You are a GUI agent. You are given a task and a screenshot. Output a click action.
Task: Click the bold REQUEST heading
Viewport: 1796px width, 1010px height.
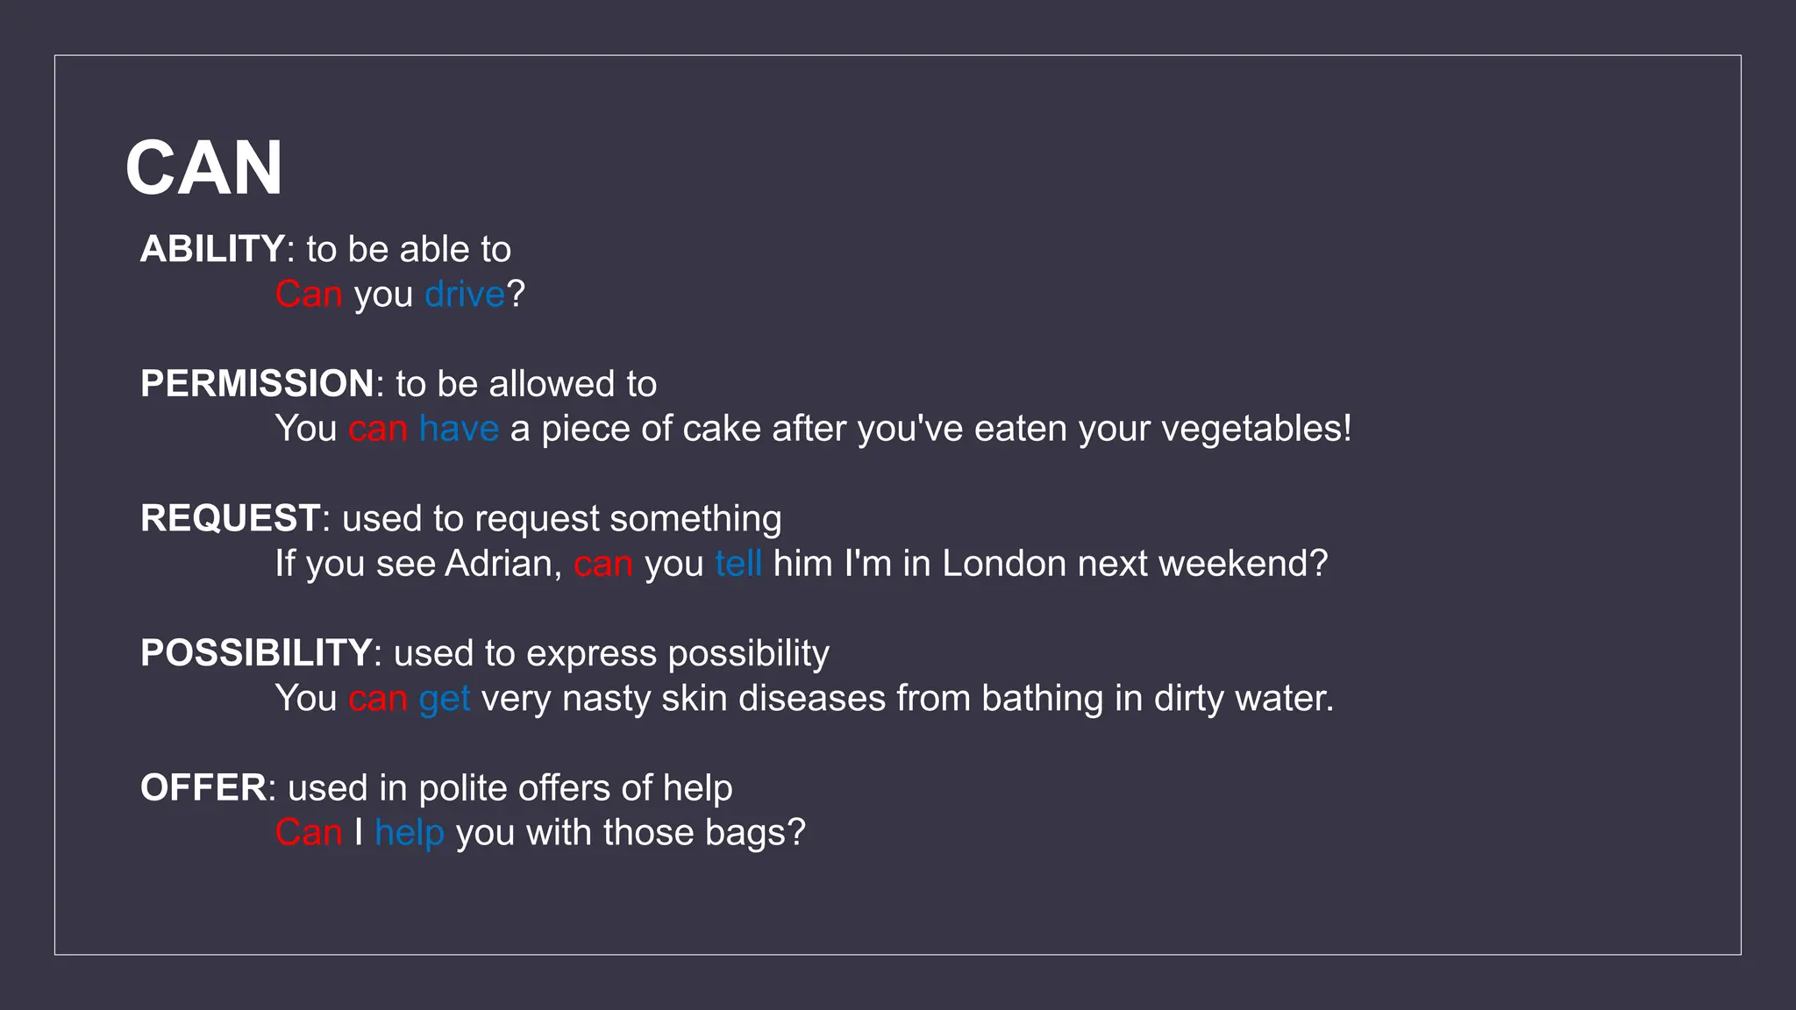tap(230, 518)
